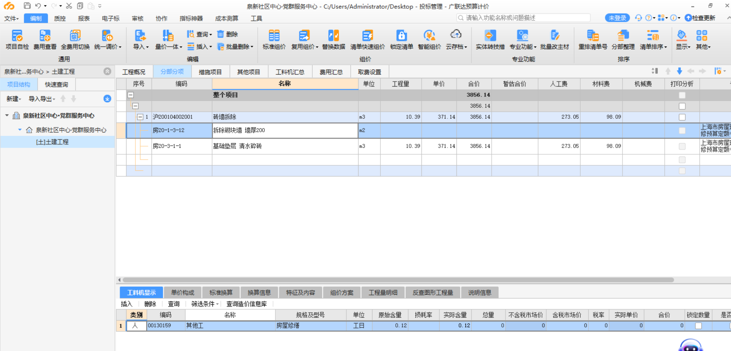Launch 智能组价 smart pricing

429,40
